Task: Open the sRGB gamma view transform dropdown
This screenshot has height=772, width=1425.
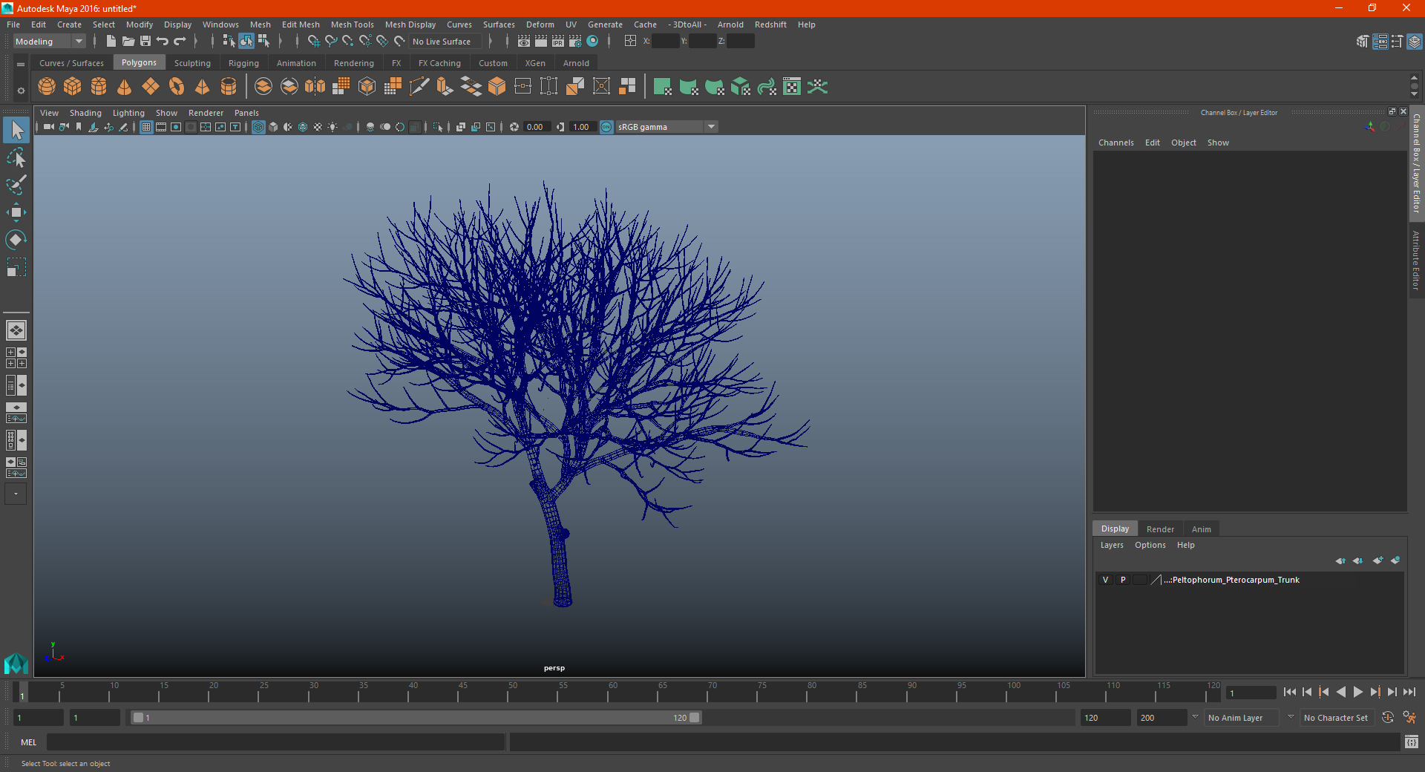Action: point(666,127)
